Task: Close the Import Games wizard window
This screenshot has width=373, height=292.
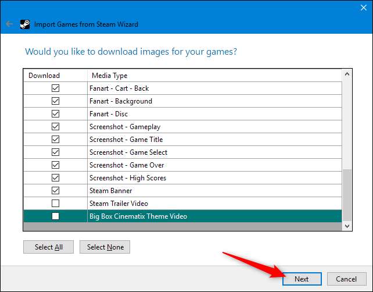Action: click(364, 8)
